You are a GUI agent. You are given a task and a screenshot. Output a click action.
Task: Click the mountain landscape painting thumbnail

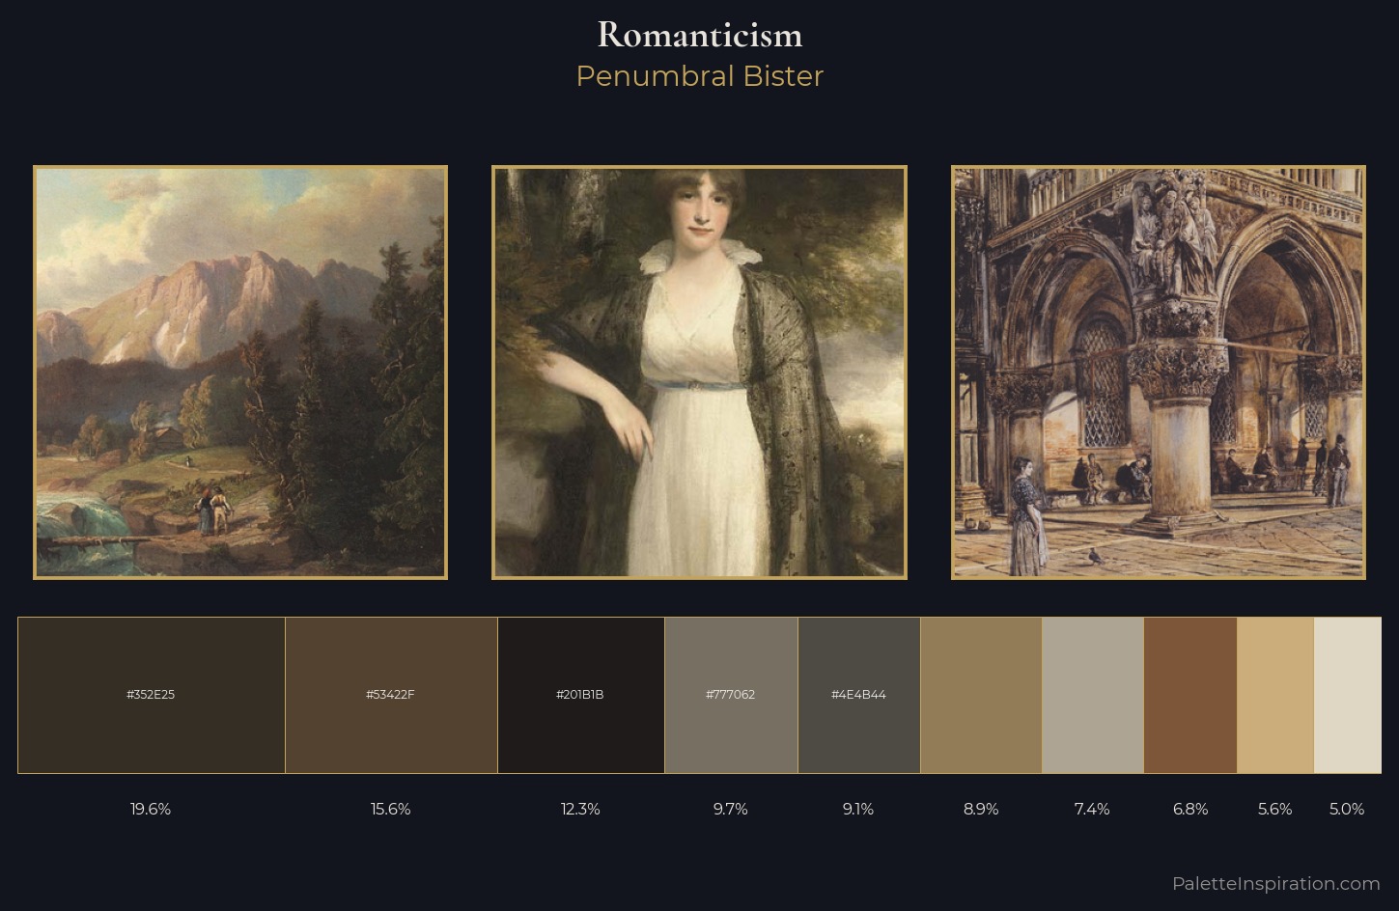[240, 373]
